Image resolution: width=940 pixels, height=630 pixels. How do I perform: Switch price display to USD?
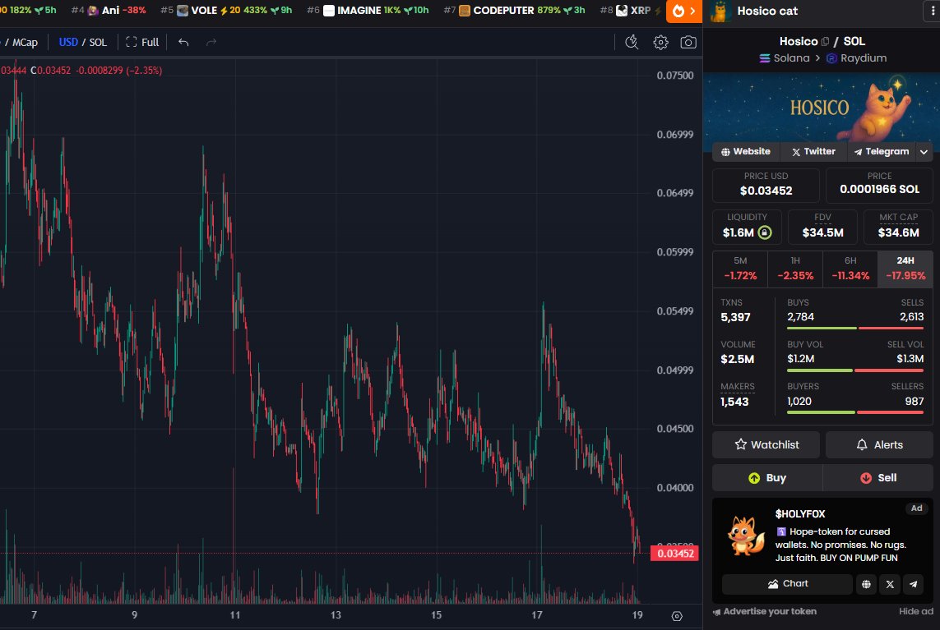68,42
